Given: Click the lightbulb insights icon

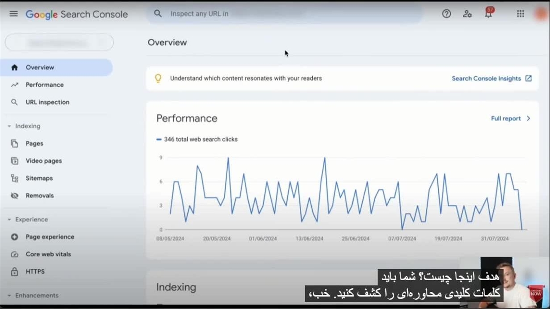Looking at the screenshot, I should pos(158,79).
